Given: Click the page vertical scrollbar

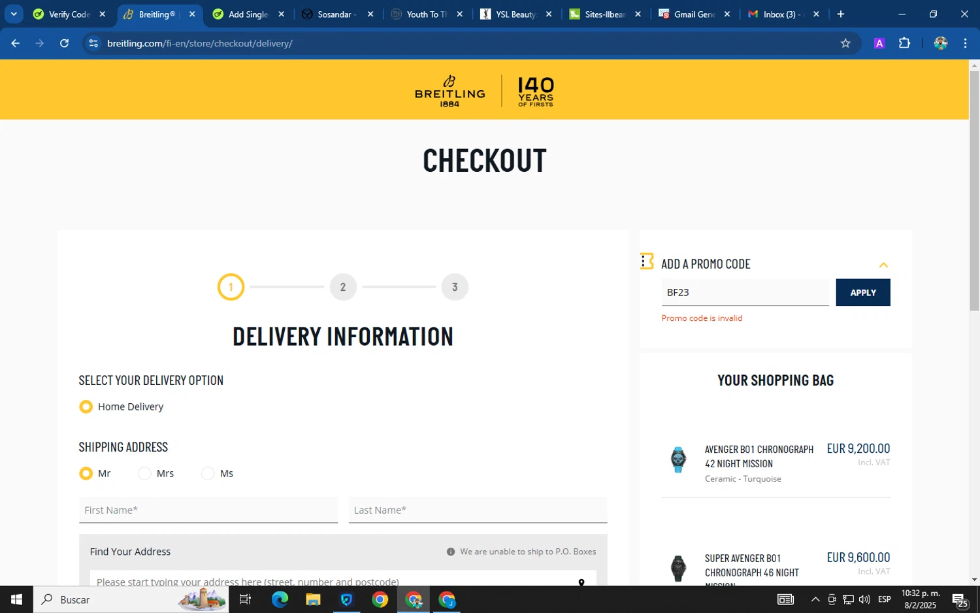Looking at the screenshot, I should 974,191.
